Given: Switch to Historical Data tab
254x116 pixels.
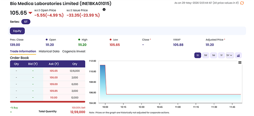Looking at the screenshot, I should 49,51.
